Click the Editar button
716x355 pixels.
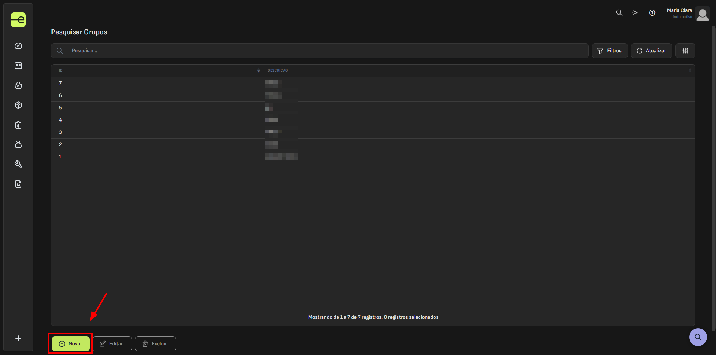(x=112, y=344)
